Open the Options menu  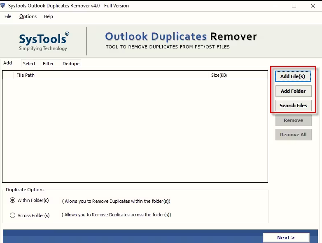[28, 16]
